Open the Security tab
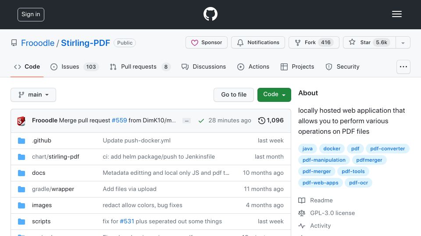Viewport: 421px width, 236px height. click(343, 66)
